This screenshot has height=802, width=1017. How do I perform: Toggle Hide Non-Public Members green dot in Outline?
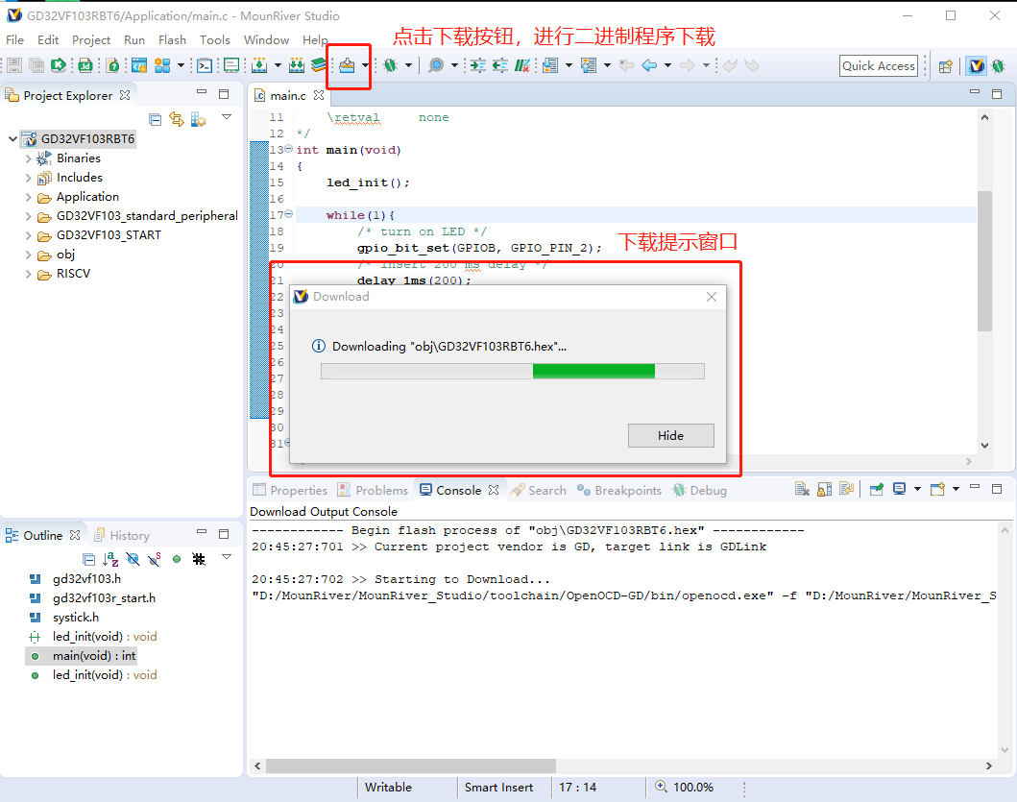(177, 559)
